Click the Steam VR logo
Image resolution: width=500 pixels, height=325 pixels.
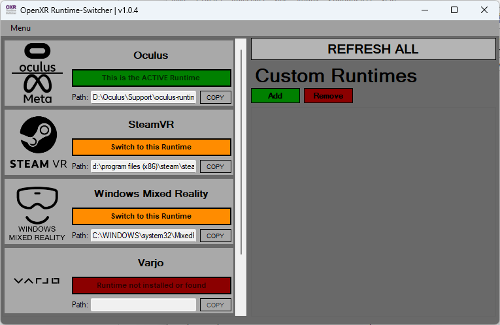coord(39,142)
